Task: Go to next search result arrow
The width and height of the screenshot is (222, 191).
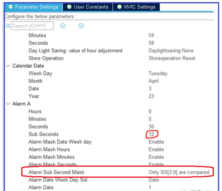Action: coord(81,26)
